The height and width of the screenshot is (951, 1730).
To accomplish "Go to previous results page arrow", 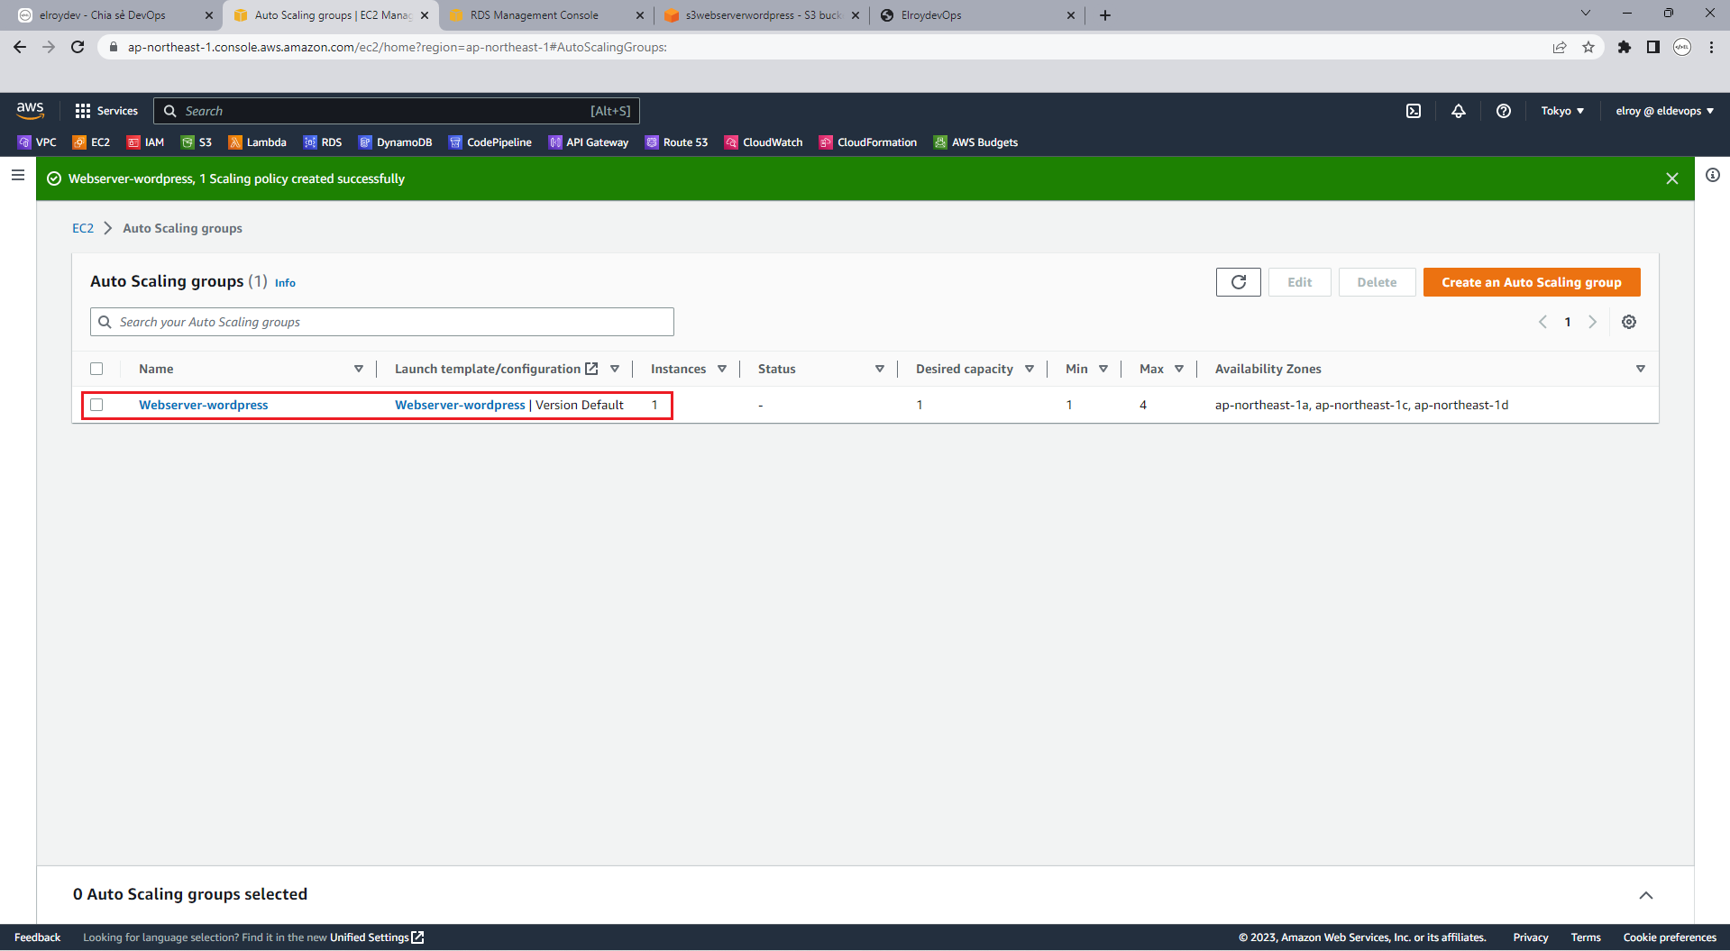I will [x=1542, y=322].
